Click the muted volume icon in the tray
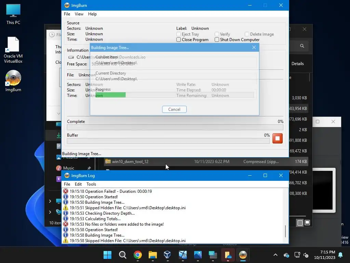Screen dimensions: 350x263 tap(306, 255)
